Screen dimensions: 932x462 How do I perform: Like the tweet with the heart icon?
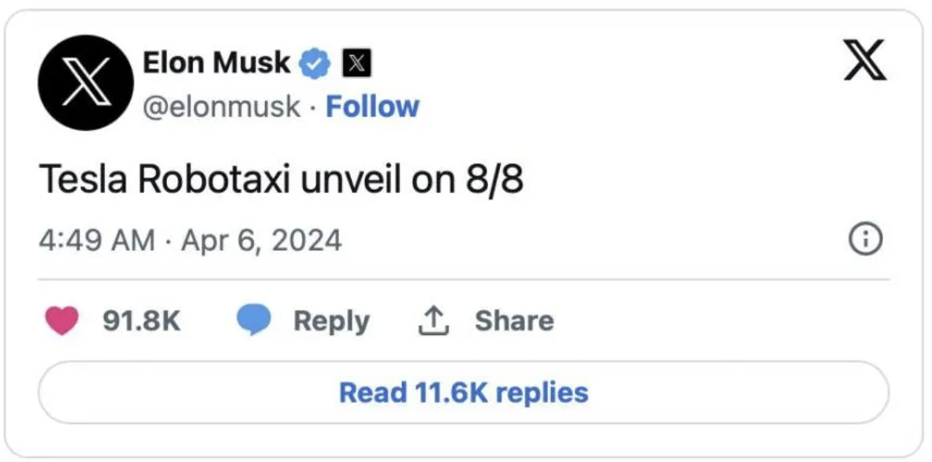63,321
